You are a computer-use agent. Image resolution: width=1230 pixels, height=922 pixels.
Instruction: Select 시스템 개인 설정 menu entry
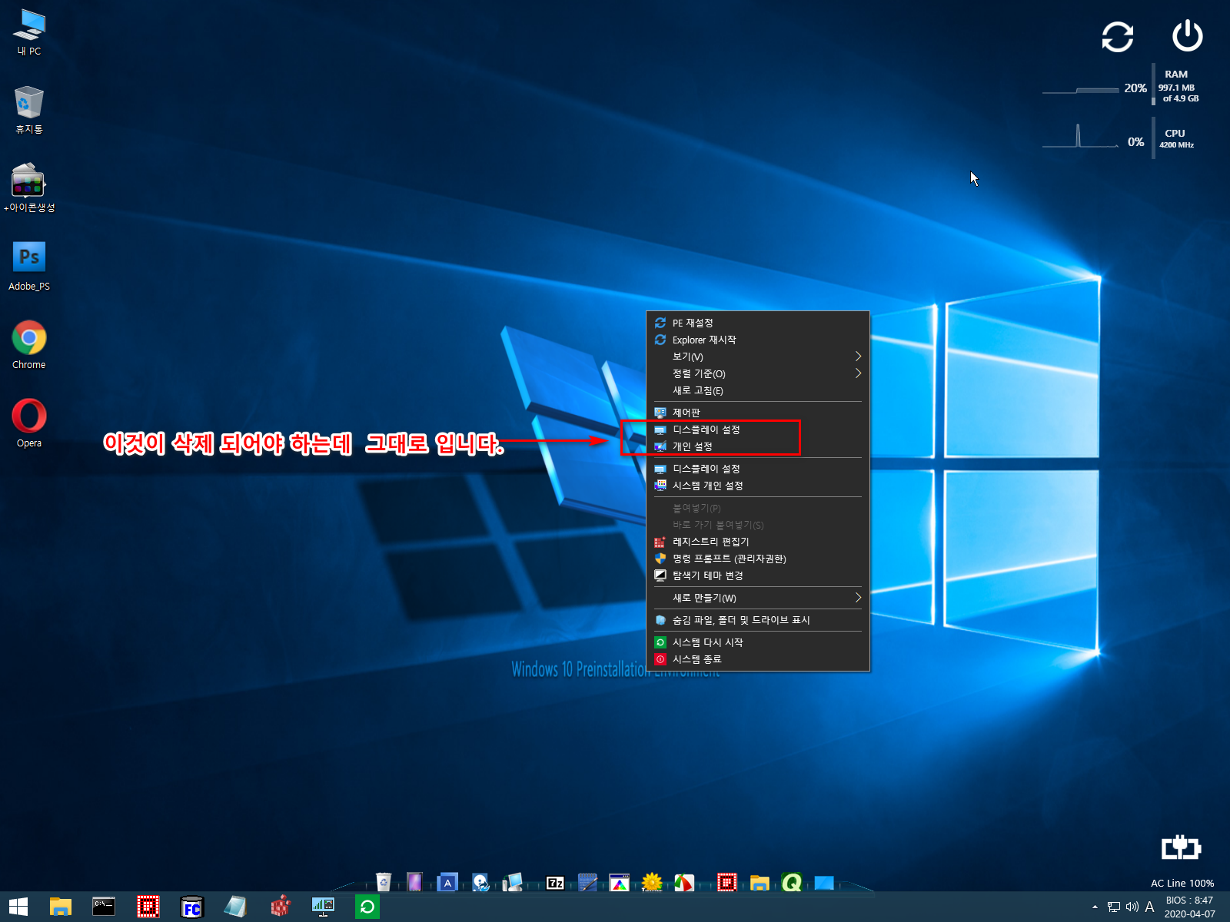coord(758,486)
